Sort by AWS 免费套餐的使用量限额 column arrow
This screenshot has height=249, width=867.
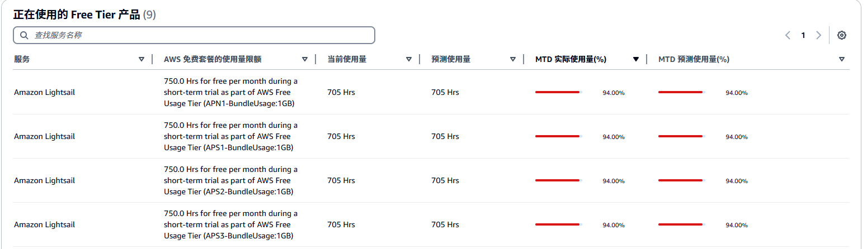click(305, 59)
